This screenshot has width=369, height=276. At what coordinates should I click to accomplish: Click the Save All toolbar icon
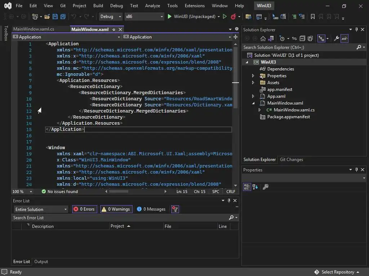pos(63,17)
